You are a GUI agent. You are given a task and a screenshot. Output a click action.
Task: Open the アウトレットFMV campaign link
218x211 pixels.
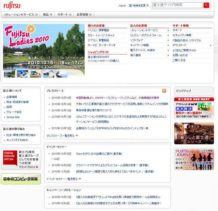(118, 197)
